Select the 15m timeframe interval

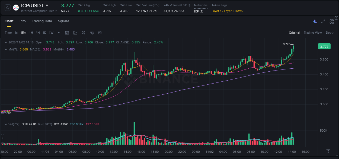click(23, 33)
